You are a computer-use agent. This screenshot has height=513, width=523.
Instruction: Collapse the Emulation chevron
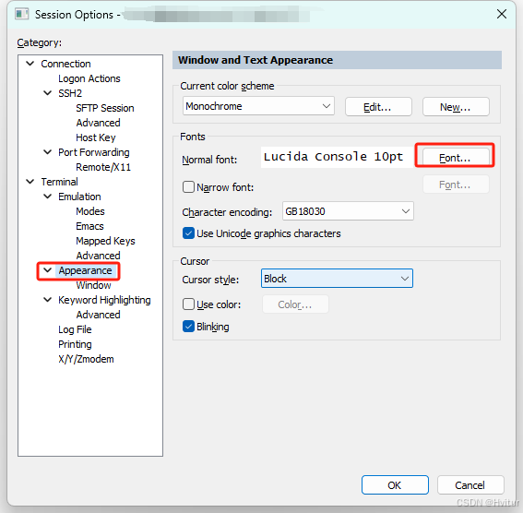(x=48, y=197)
